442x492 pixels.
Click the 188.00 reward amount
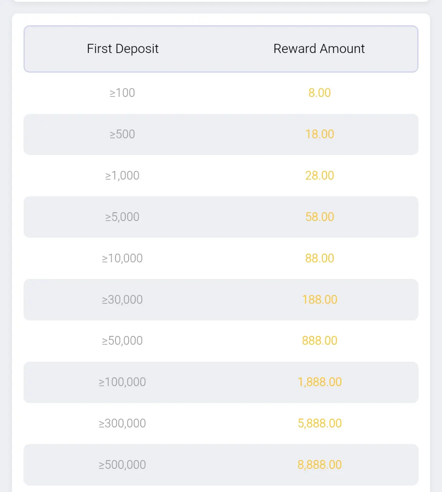coord(319,299)
